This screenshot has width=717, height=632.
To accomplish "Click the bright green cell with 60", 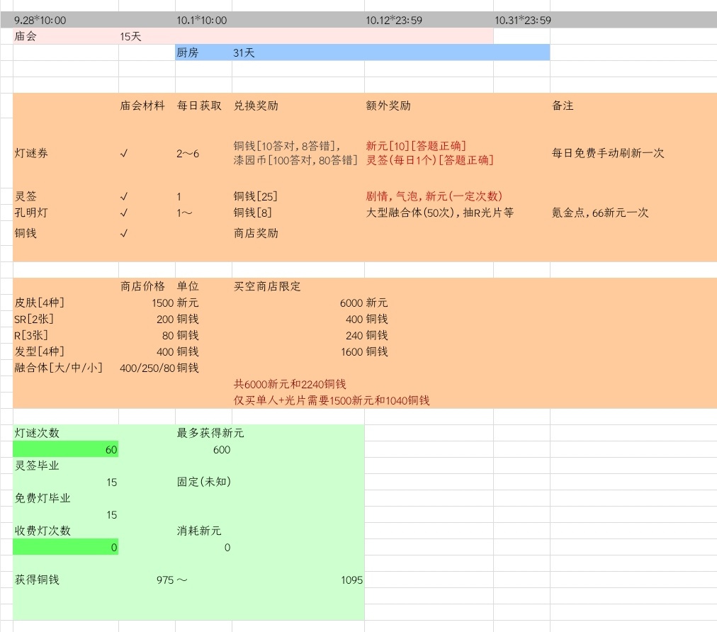I will click(x=65, y=449).
